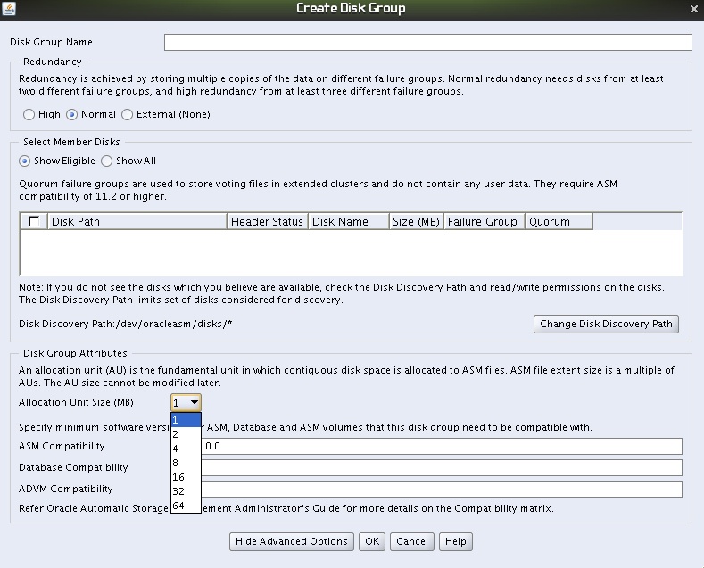Select the Show Eligible disks option
The height and width of the screenshot is (568, 704).
coord(25,161)
